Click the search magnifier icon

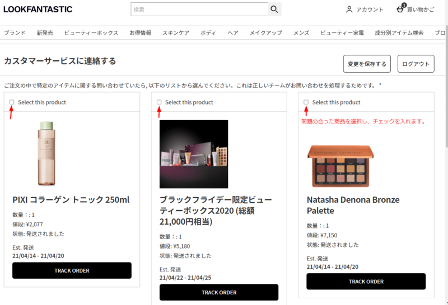tap(274, 9)
